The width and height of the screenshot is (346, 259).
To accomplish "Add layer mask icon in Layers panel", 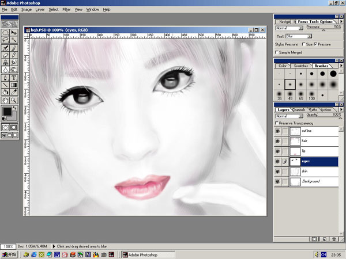I will 314,239.
